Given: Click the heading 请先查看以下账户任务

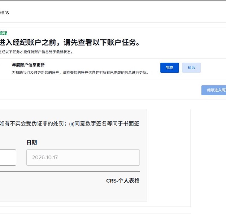Looking at the screenshot, I should pos(102,42).
